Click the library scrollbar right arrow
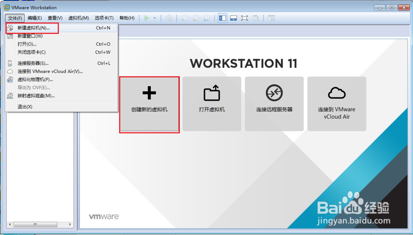Viewport: 413px width, 235px height. (x=70, y=225)
